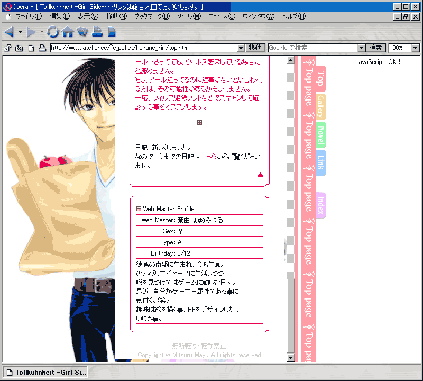The height and width of the screenshot is (381, 423).
Task: Click the 'Sex: ♀' row
Action: tap(199, 231)
